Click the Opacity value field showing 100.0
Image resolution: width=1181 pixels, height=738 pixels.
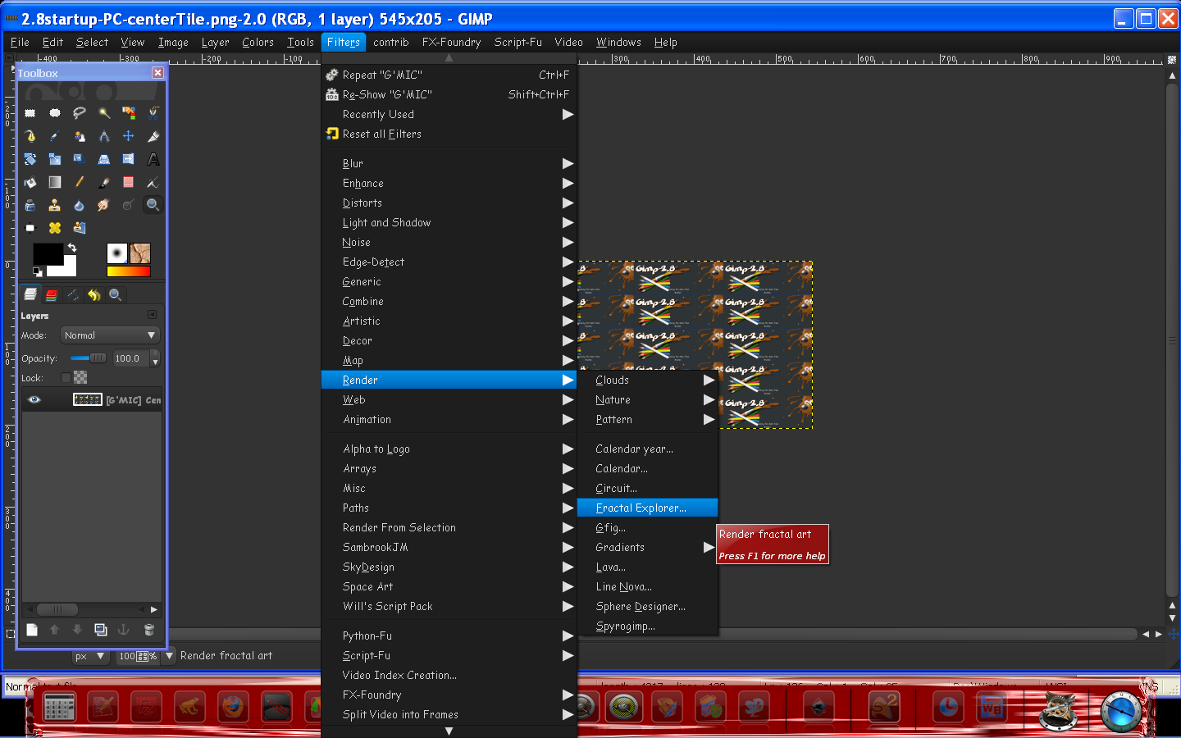coord(131,358)
